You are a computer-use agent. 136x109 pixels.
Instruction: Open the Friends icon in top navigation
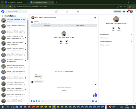pos(67,11)
